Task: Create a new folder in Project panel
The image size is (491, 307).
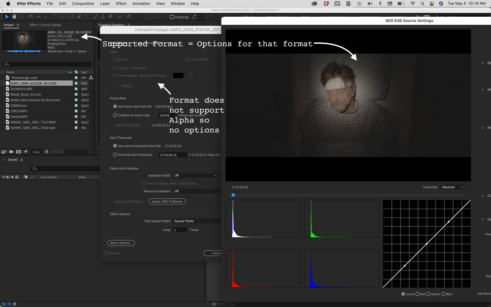Action: [11, 152]
